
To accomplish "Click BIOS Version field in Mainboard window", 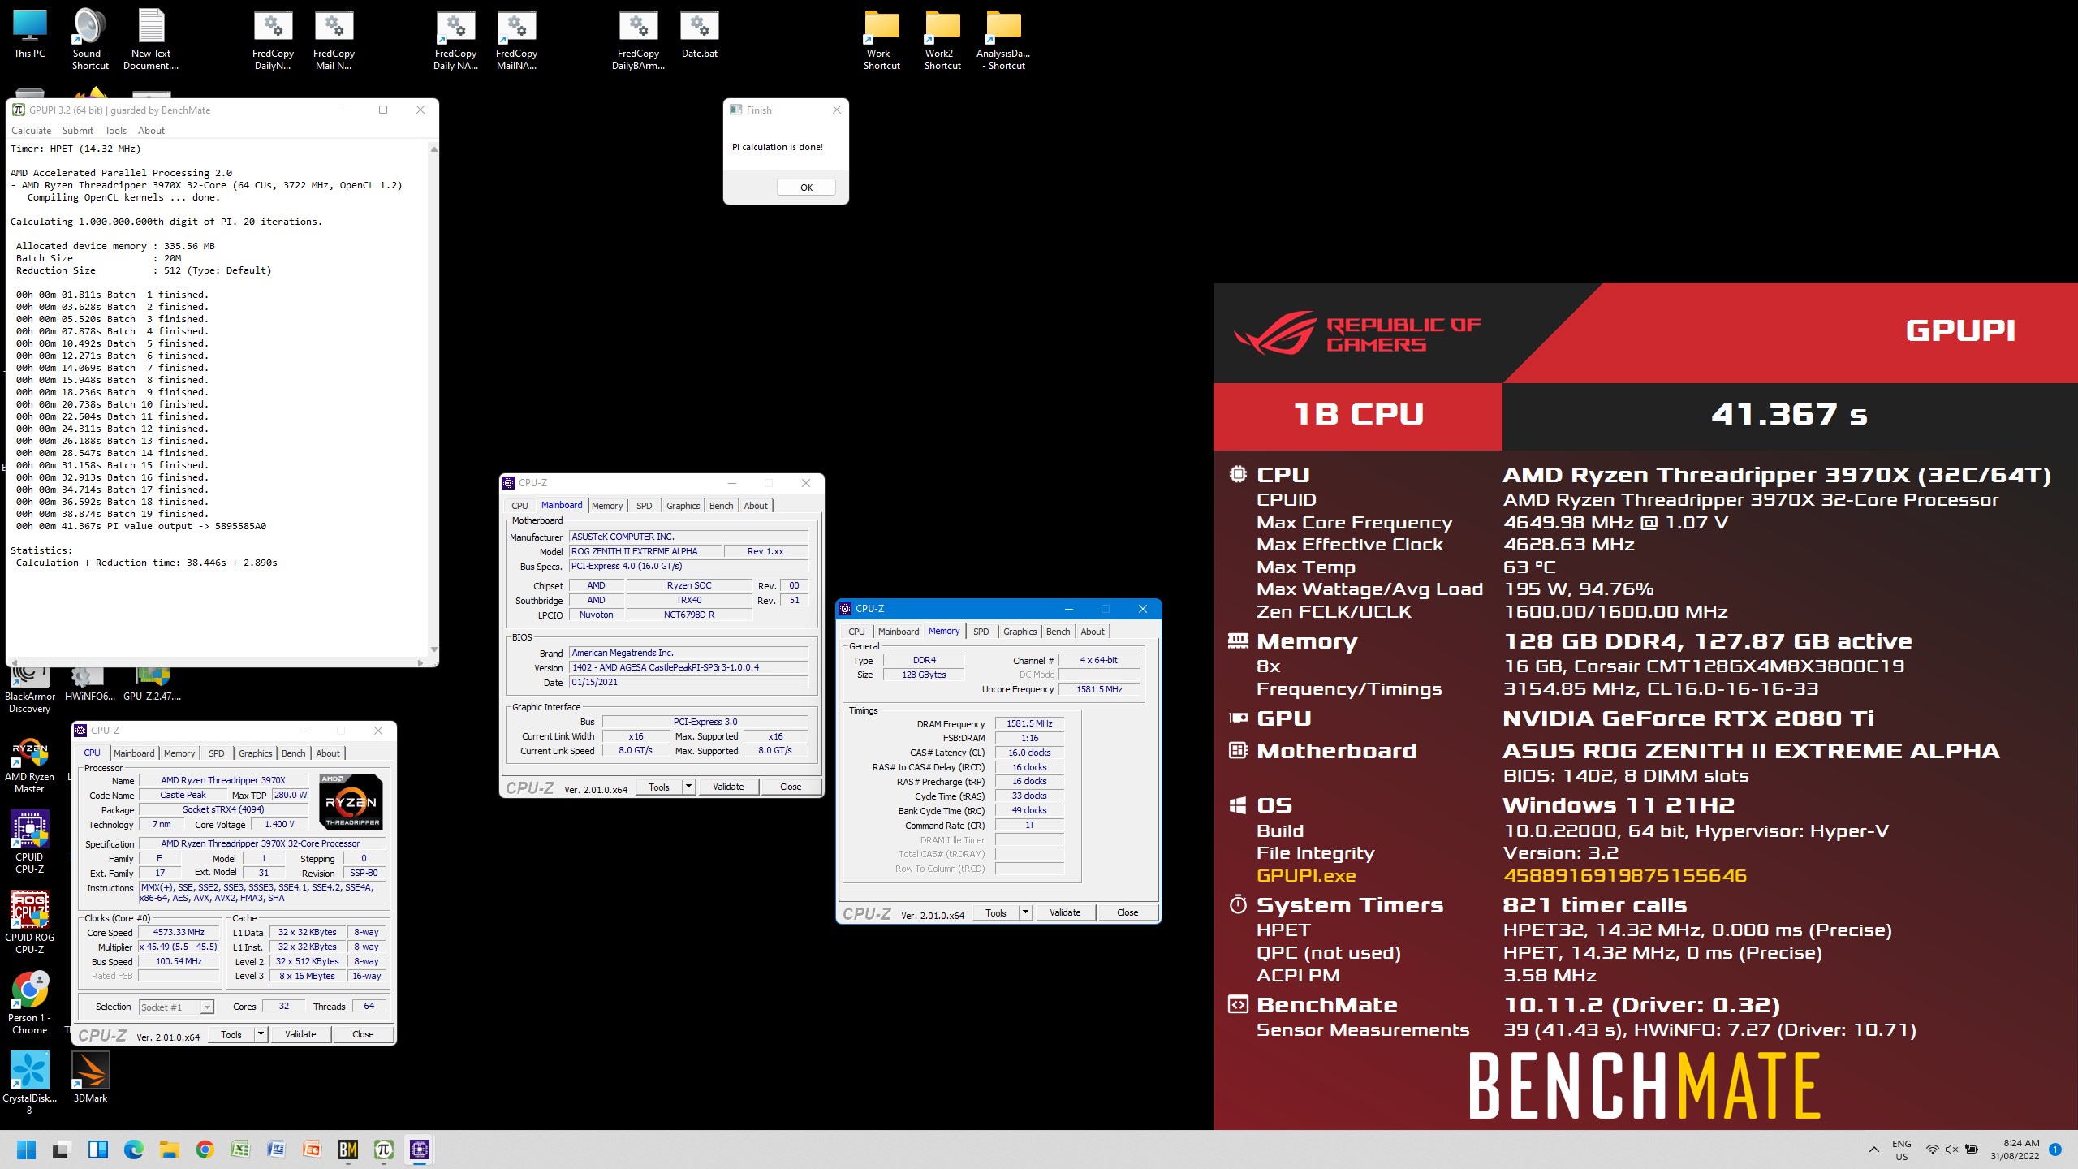I will tap(688, 667).
